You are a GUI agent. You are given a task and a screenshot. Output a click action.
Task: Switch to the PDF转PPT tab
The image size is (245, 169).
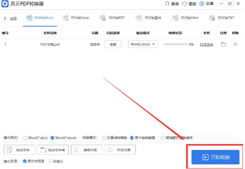pyautogui.click(x=112, y=18)
